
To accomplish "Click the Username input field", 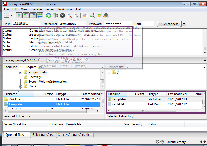I will pos(72,24).
